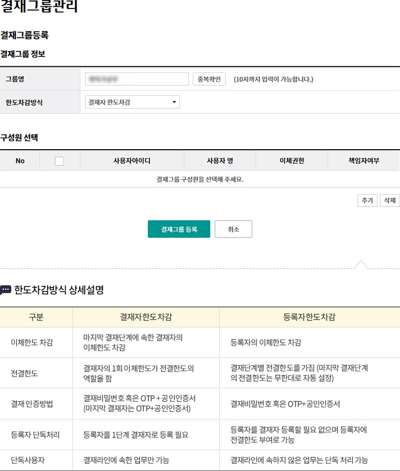This screenshot has width=400, height=471.
Task: Click the 삭제 button
Action: coord(389,200)
